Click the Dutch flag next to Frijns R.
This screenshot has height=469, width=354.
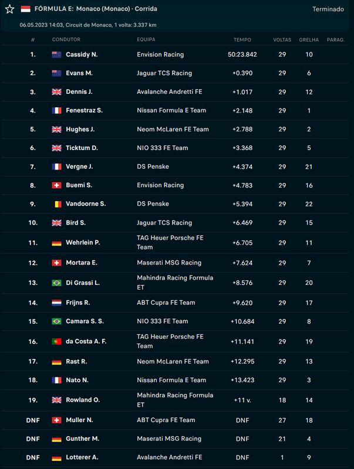(56, 303)
